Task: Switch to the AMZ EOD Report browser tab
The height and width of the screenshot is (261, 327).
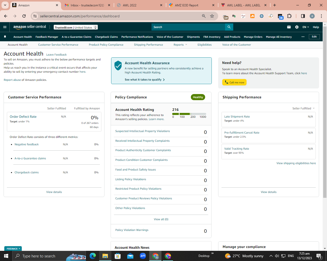Action: coord(191,5)
